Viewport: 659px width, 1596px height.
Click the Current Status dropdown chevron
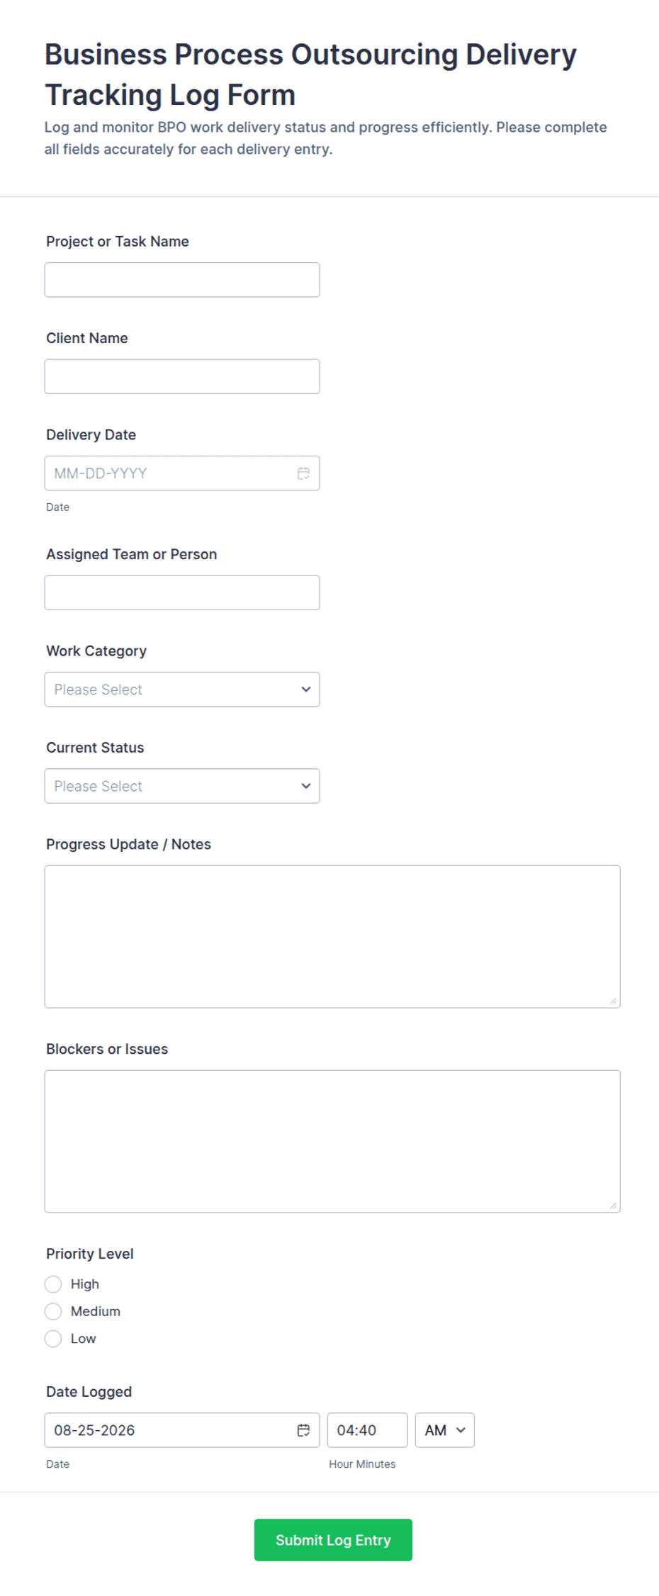[306, 786]
